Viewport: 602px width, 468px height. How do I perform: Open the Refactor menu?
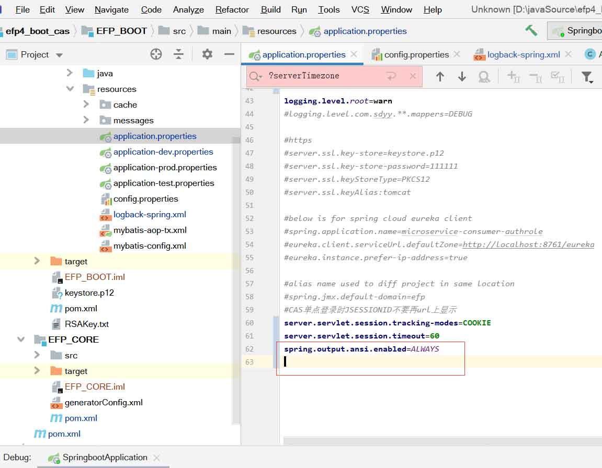click(232, 9)
